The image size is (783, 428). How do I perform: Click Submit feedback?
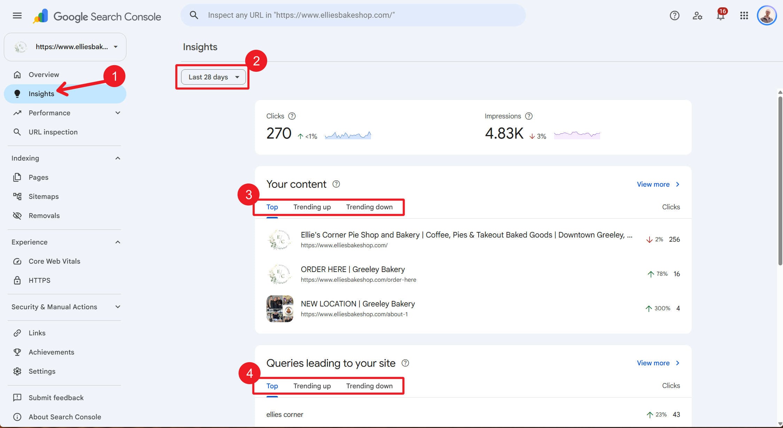65,398
